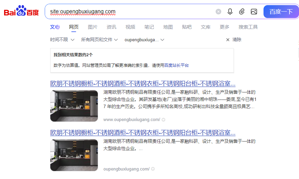Clear the search box with the X icon
This screenshot has height=179, width=299.
click(x=218, y=12)
